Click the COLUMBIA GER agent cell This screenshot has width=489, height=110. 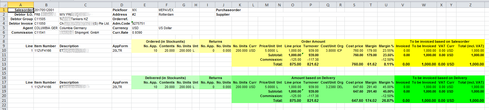click(x=46, y=28)
